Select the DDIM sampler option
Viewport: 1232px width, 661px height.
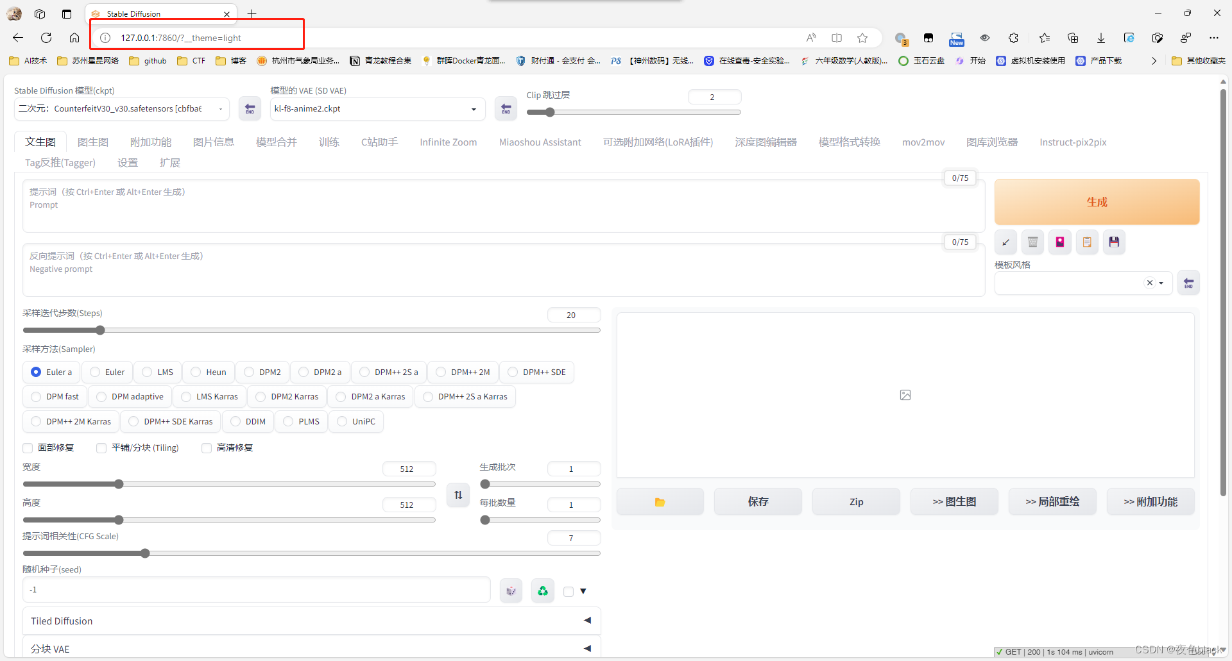(248, 421)
